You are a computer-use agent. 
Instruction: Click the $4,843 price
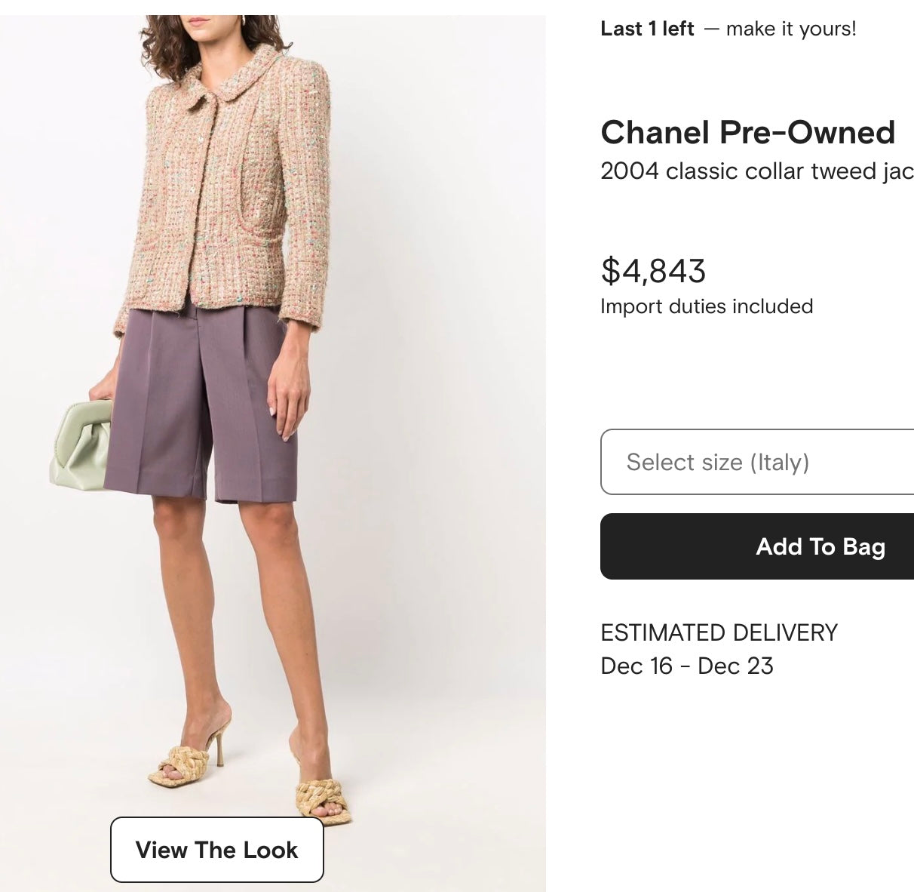653,270
